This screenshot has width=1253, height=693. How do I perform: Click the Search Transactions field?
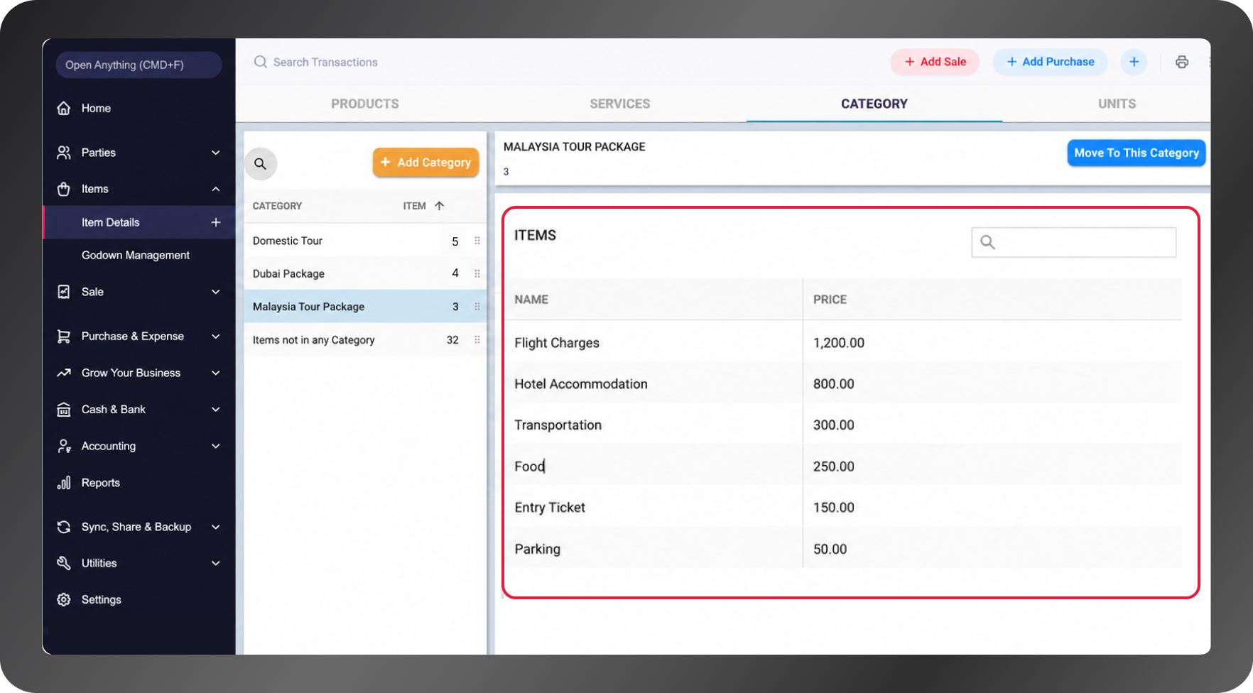tap(325, 62)
